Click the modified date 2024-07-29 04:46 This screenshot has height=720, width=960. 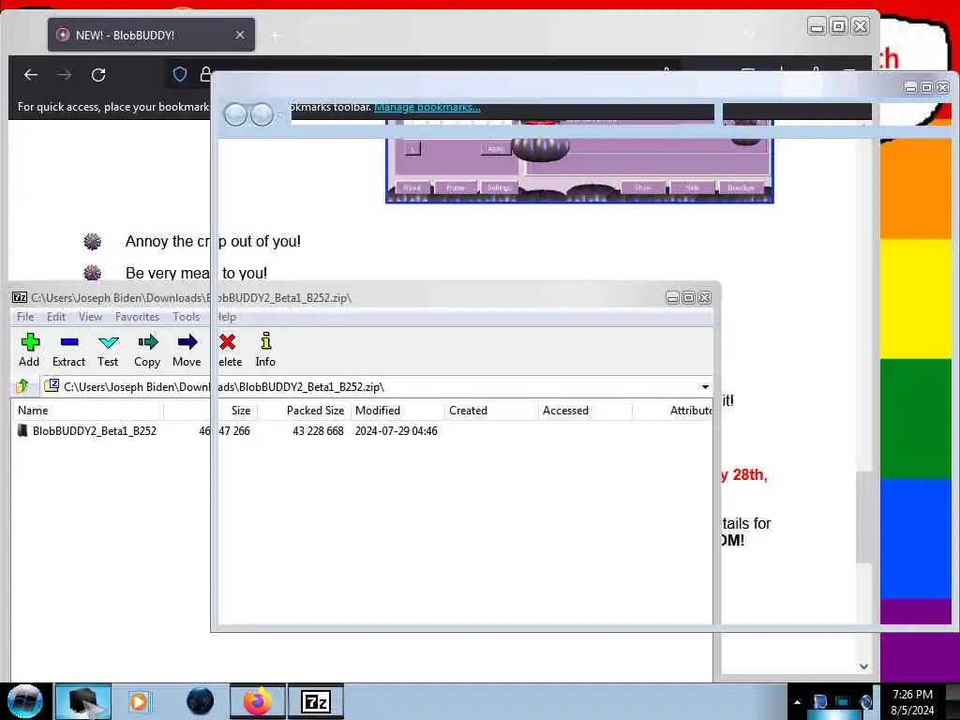point(397,431)
